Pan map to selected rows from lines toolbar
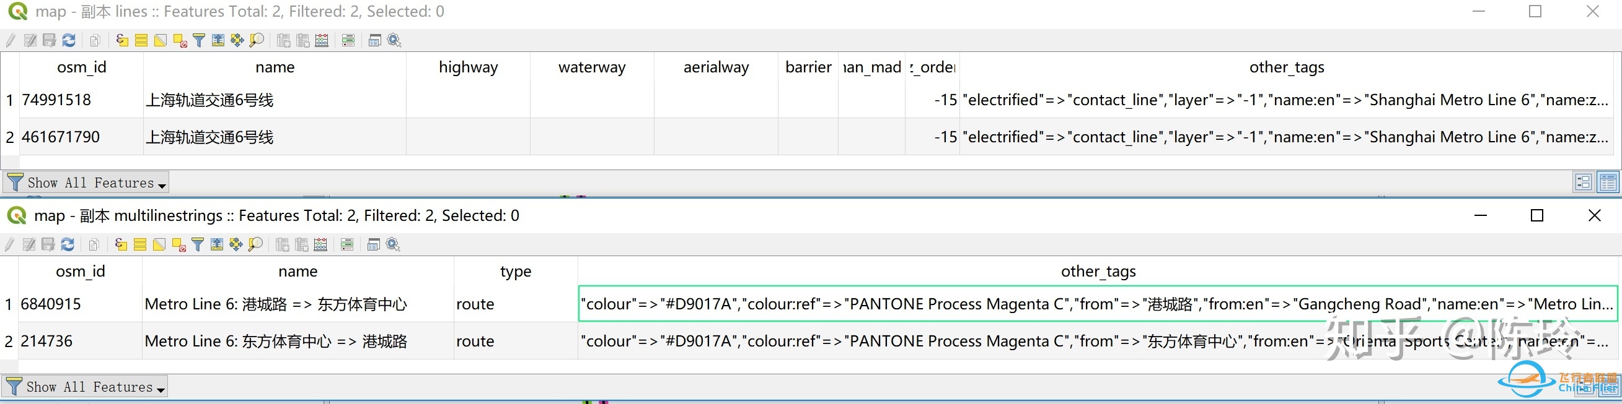This screenshot has width=1622, height=404. (237, 41)
